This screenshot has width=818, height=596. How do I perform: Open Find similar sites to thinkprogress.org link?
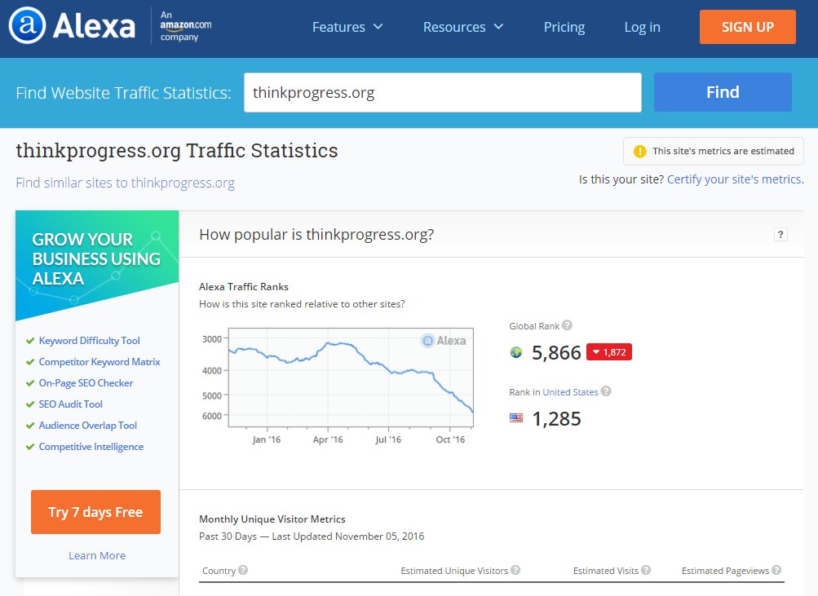click(x=126, y=183)
